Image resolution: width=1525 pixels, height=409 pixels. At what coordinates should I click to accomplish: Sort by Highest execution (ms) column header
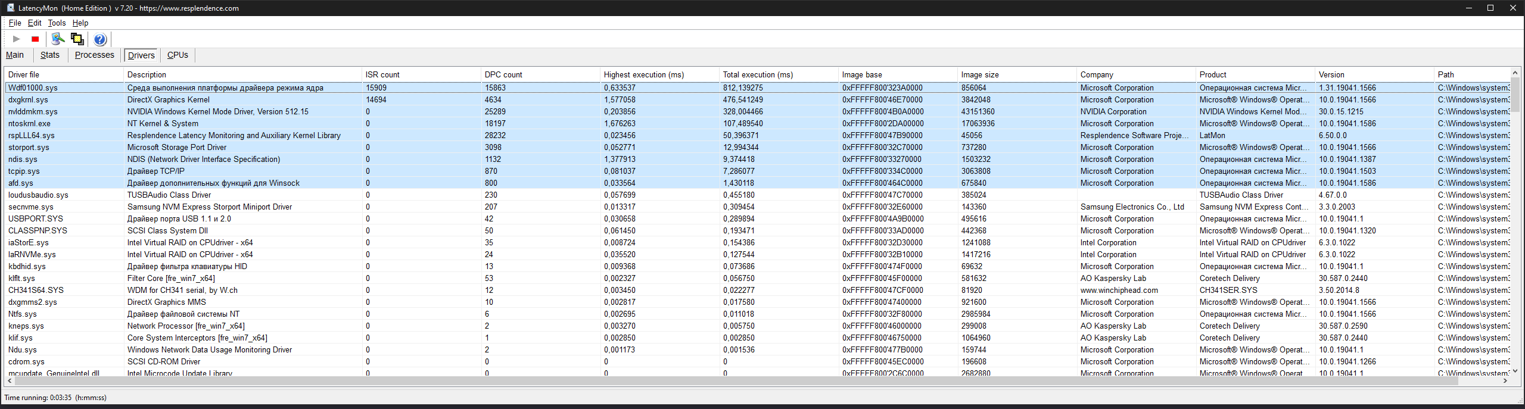coord(660,74)
